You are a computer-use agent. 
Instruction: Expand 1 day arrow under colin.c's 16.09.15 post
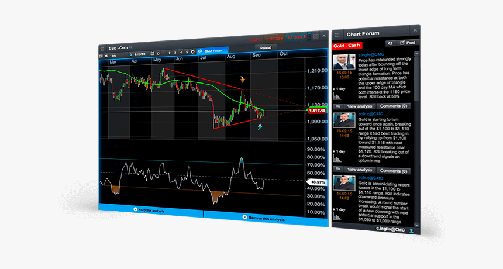[335, 151]
